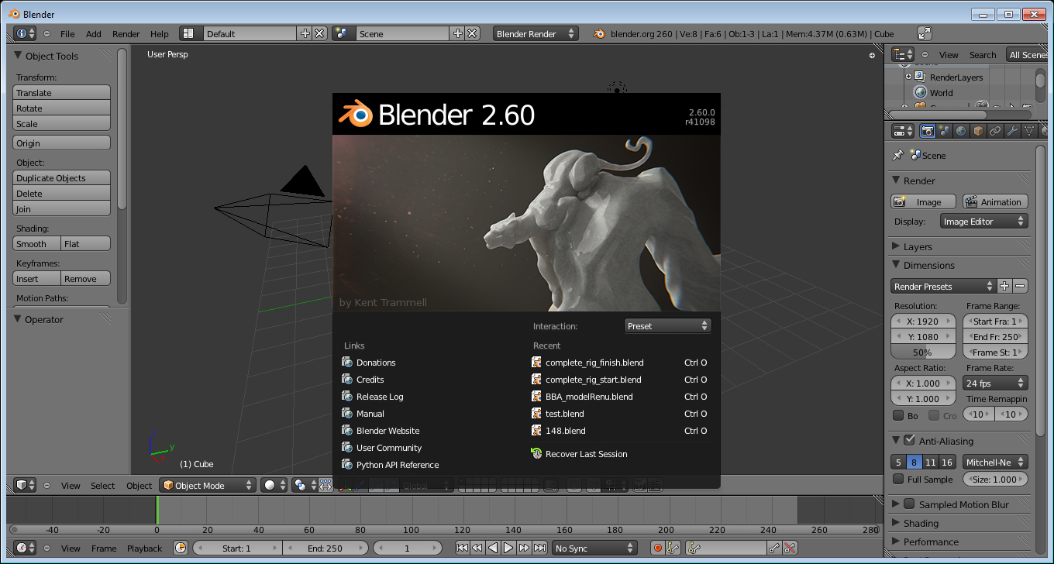The height and width of the screenshot is (564, 1054).
Task: Open the Object properties cube tab
Action: (978, 131)
